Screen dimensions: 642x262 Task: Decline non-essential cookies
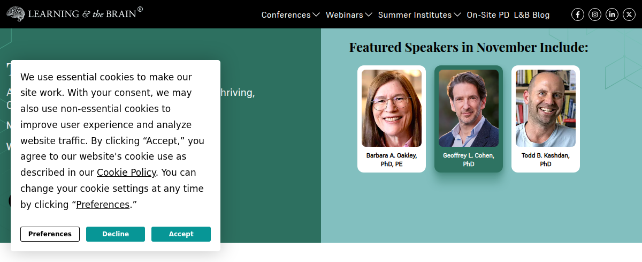click(x=116, y=234)
